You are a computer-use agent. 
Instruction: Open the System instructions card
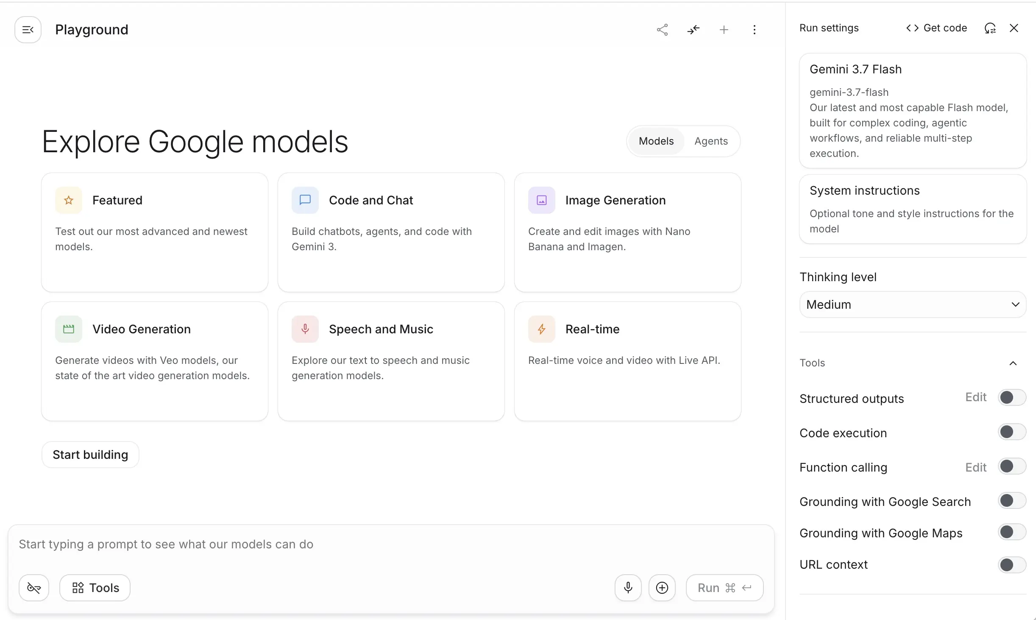tap(913, 209)
